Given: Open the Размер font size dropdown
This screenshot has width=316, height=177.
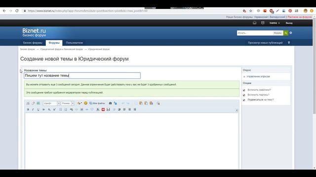Looking at the screenshot, I should [68, 103].
